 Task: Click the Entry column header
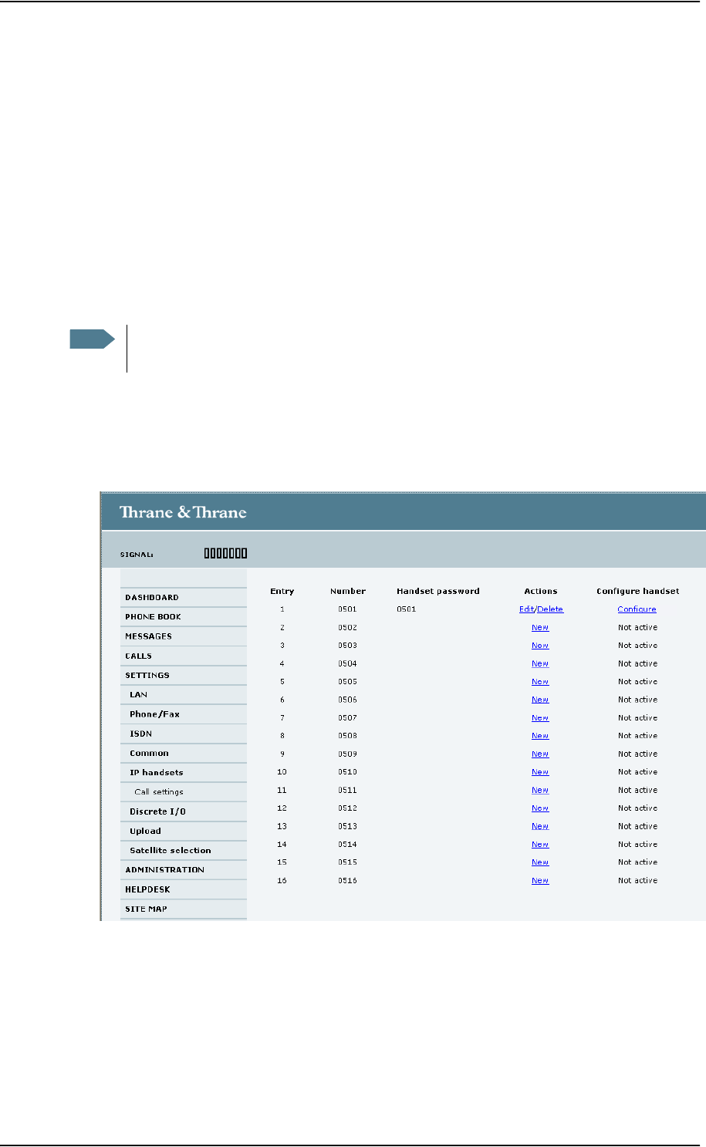coord(282,592)
